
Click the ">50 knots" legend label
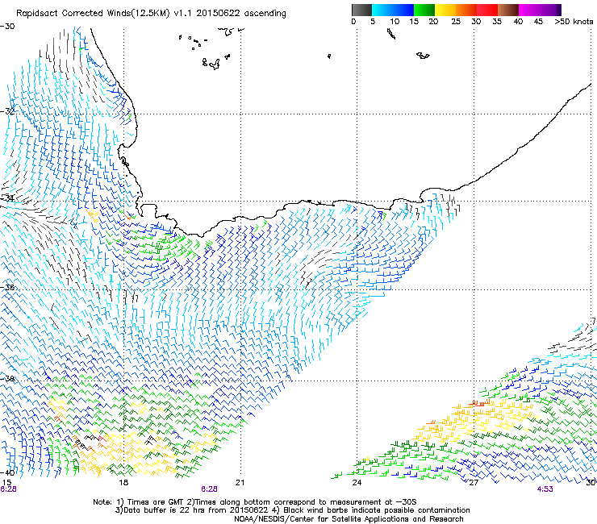[x=574, y=22]
